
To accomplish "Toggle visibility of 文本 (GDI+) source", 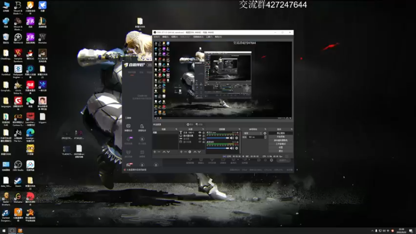I will (x=200, y=133).
